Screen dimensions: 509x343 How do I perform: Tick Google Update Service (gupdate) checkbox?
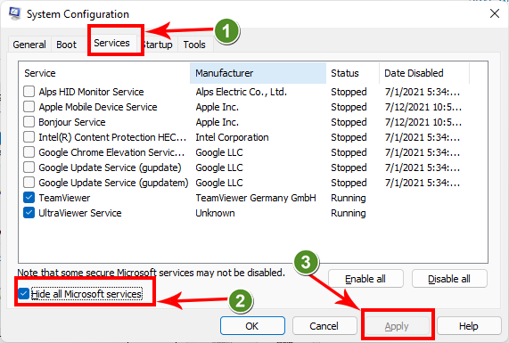29,167
